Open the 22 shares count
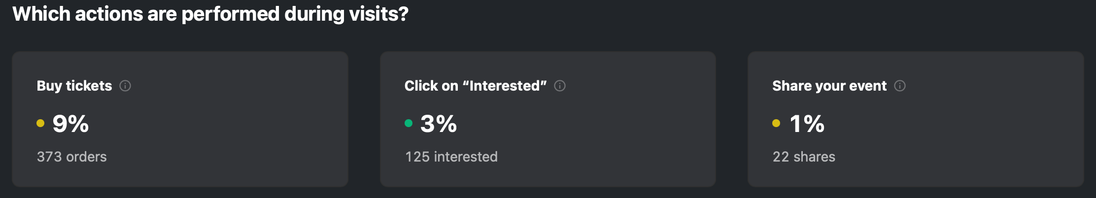The width and height of the screenshot is (1096, 198). (804, 157)
